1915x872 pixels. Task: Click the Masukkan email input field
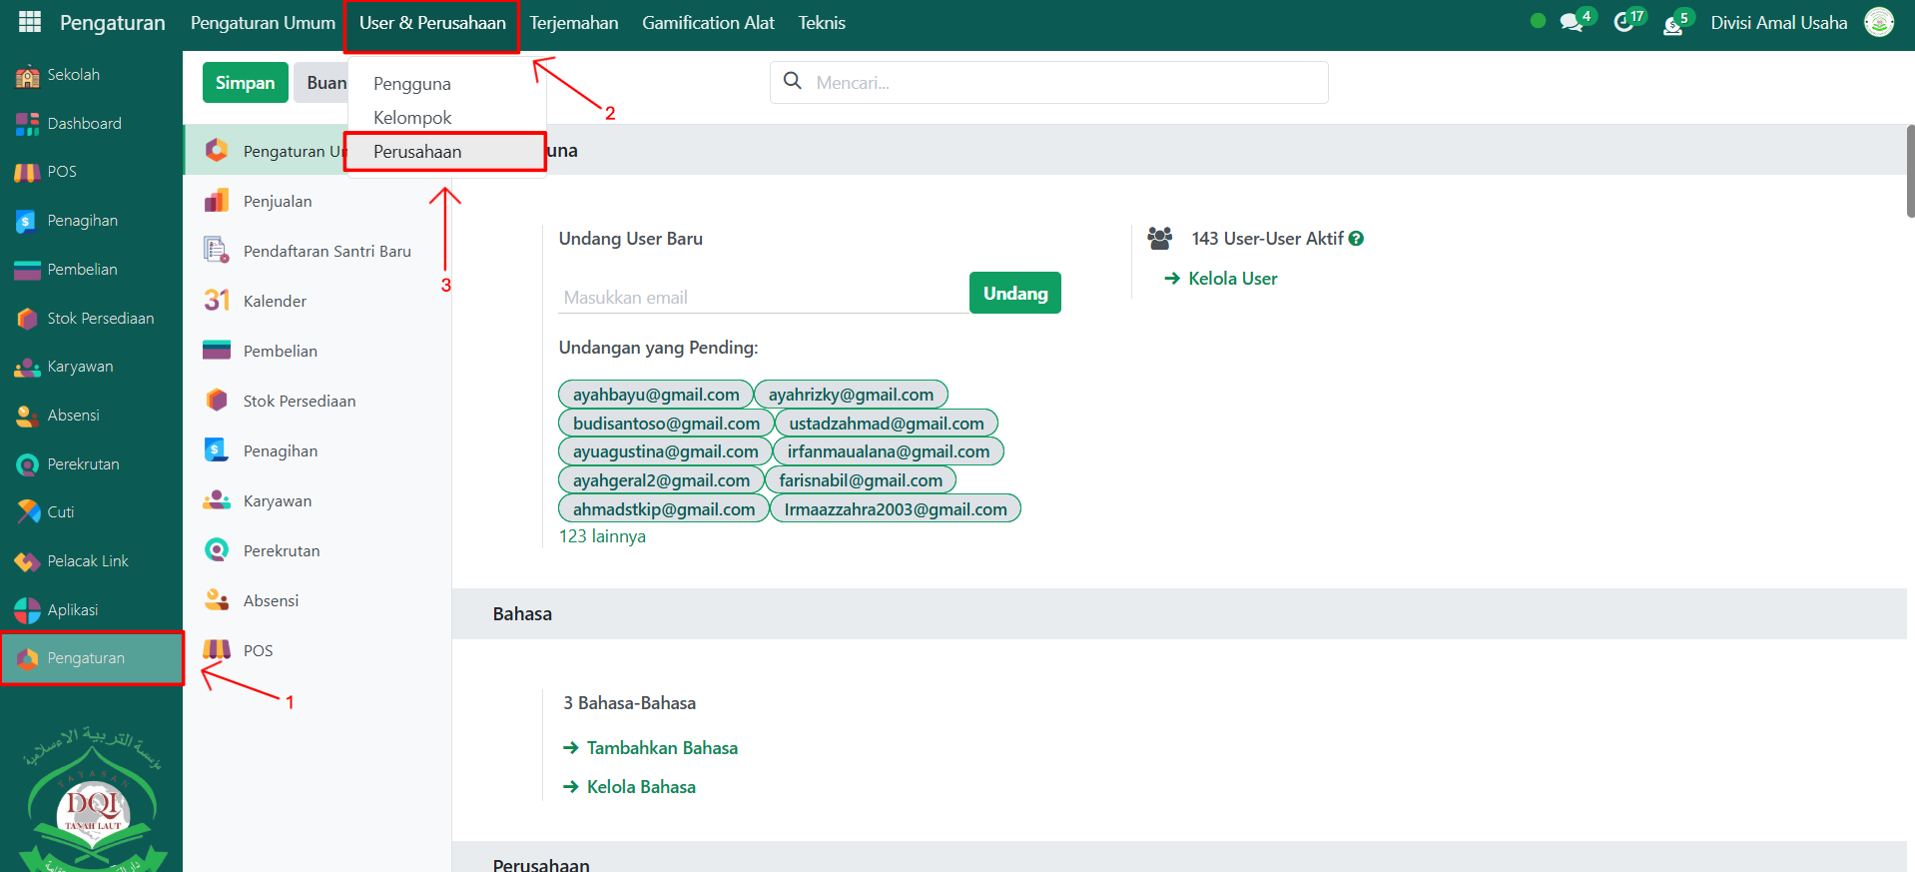(761, 298)
